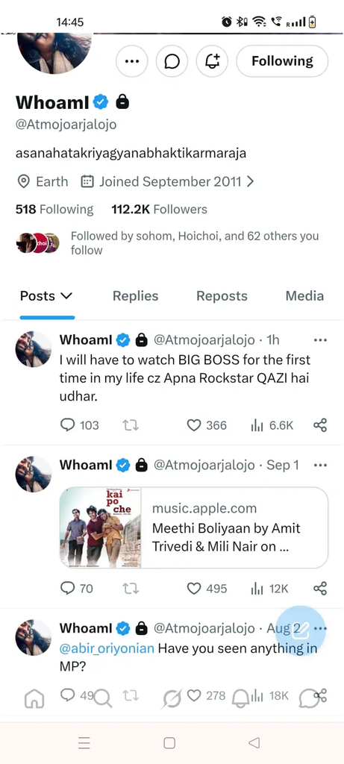This screenshot has height=764, width=344.
Task: Open the Reposts tab
Action: point(222,295)
